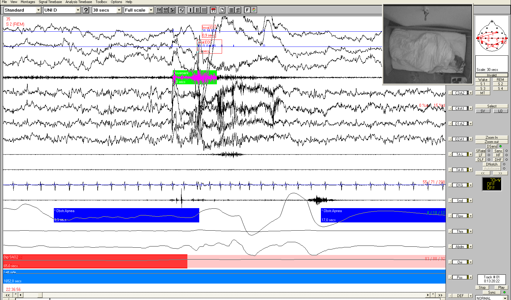Click the F toolbar icon
Viewport: 511px width, 300px height.
[247, 10]
